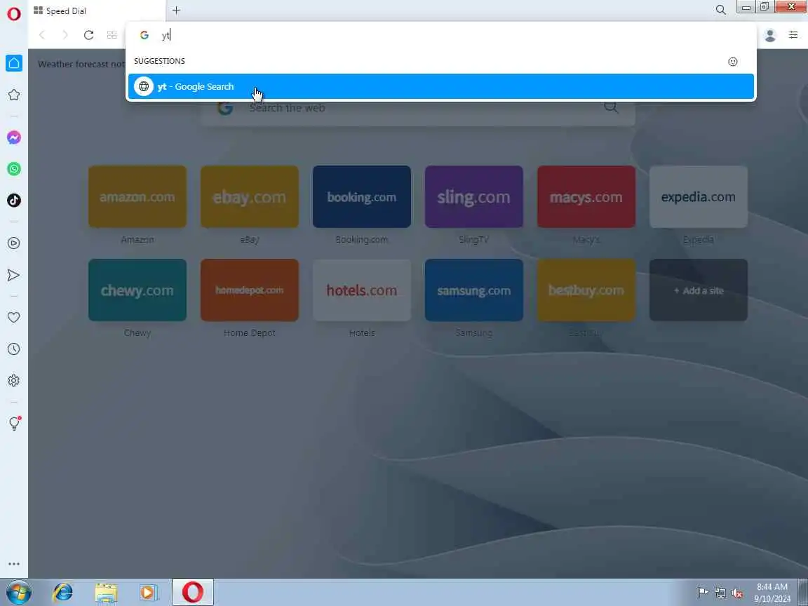The image size is (808, 606).
Task: Open the sling.com speed dial tile
Action: pos(473,196)
